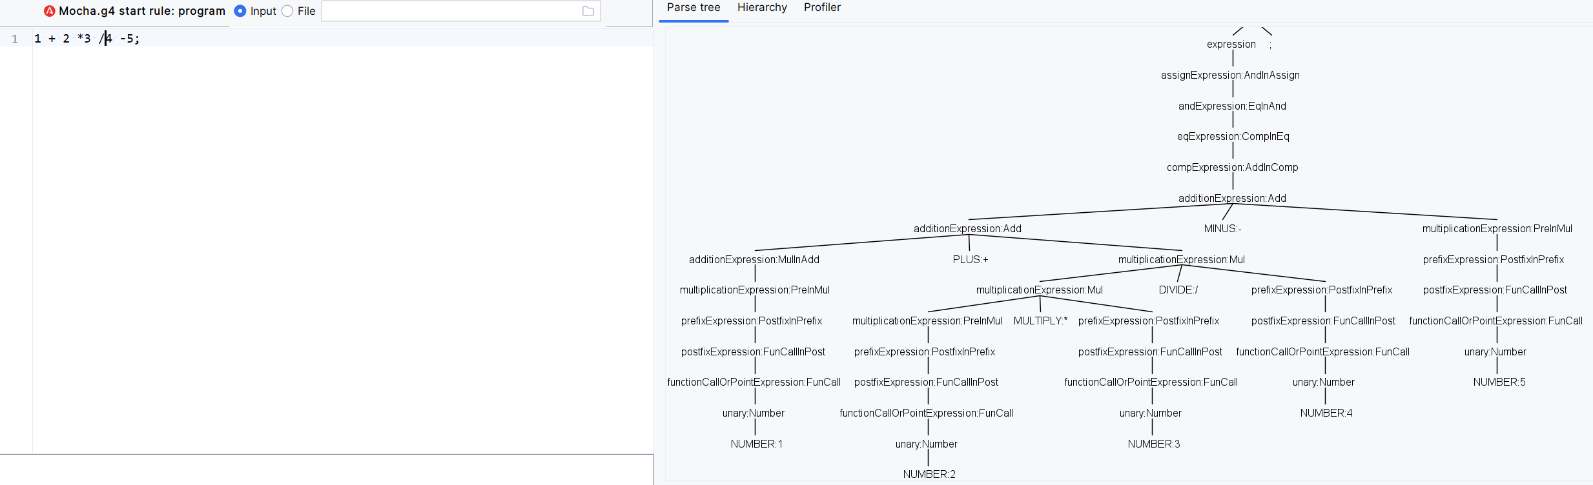Click the folder browse icon in file field
This screenshot has width=1593, height=485.
[x=588, y=11]
